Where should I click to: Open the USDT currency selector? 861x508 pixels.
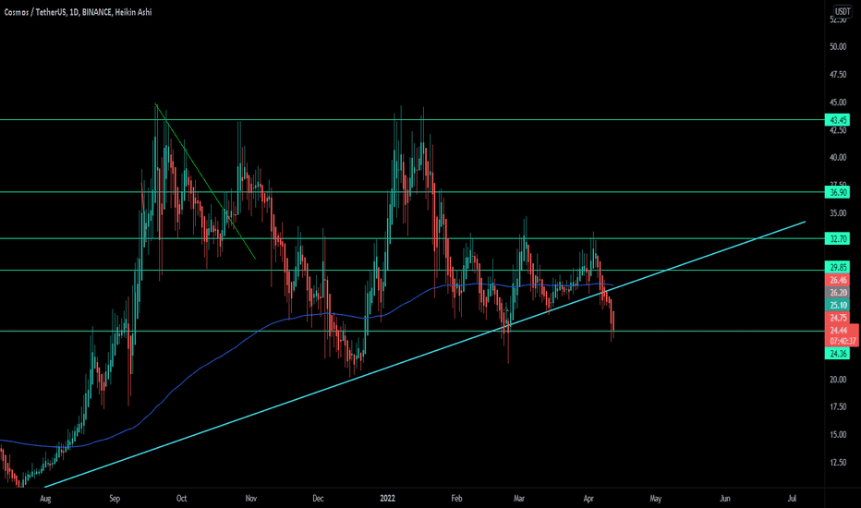[x=843, y=11]
